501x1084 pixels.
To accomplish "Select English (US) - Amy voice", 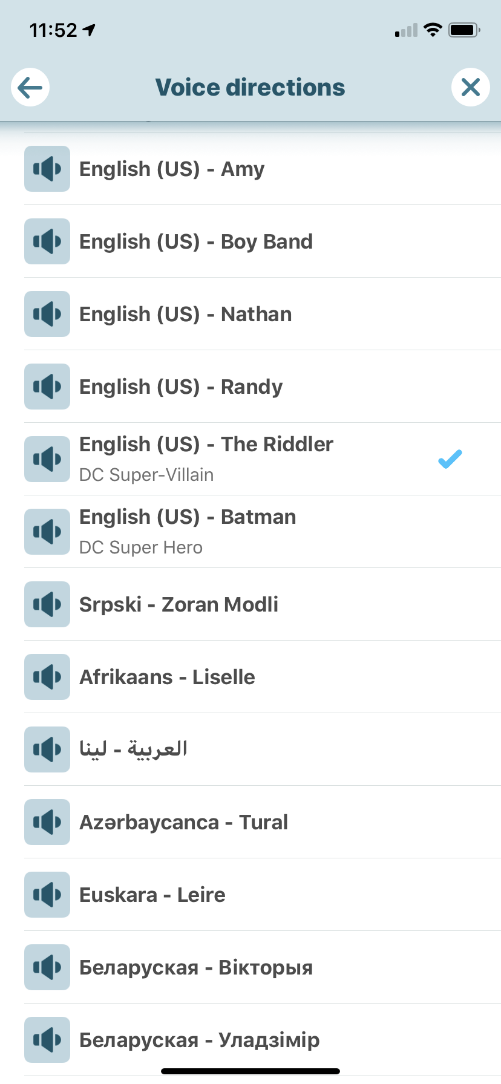I will coord(172,169).
